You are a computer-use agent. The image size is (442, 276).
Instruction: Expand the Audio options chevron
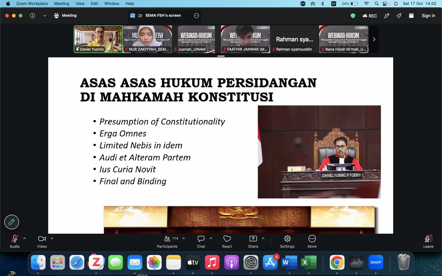25,238
